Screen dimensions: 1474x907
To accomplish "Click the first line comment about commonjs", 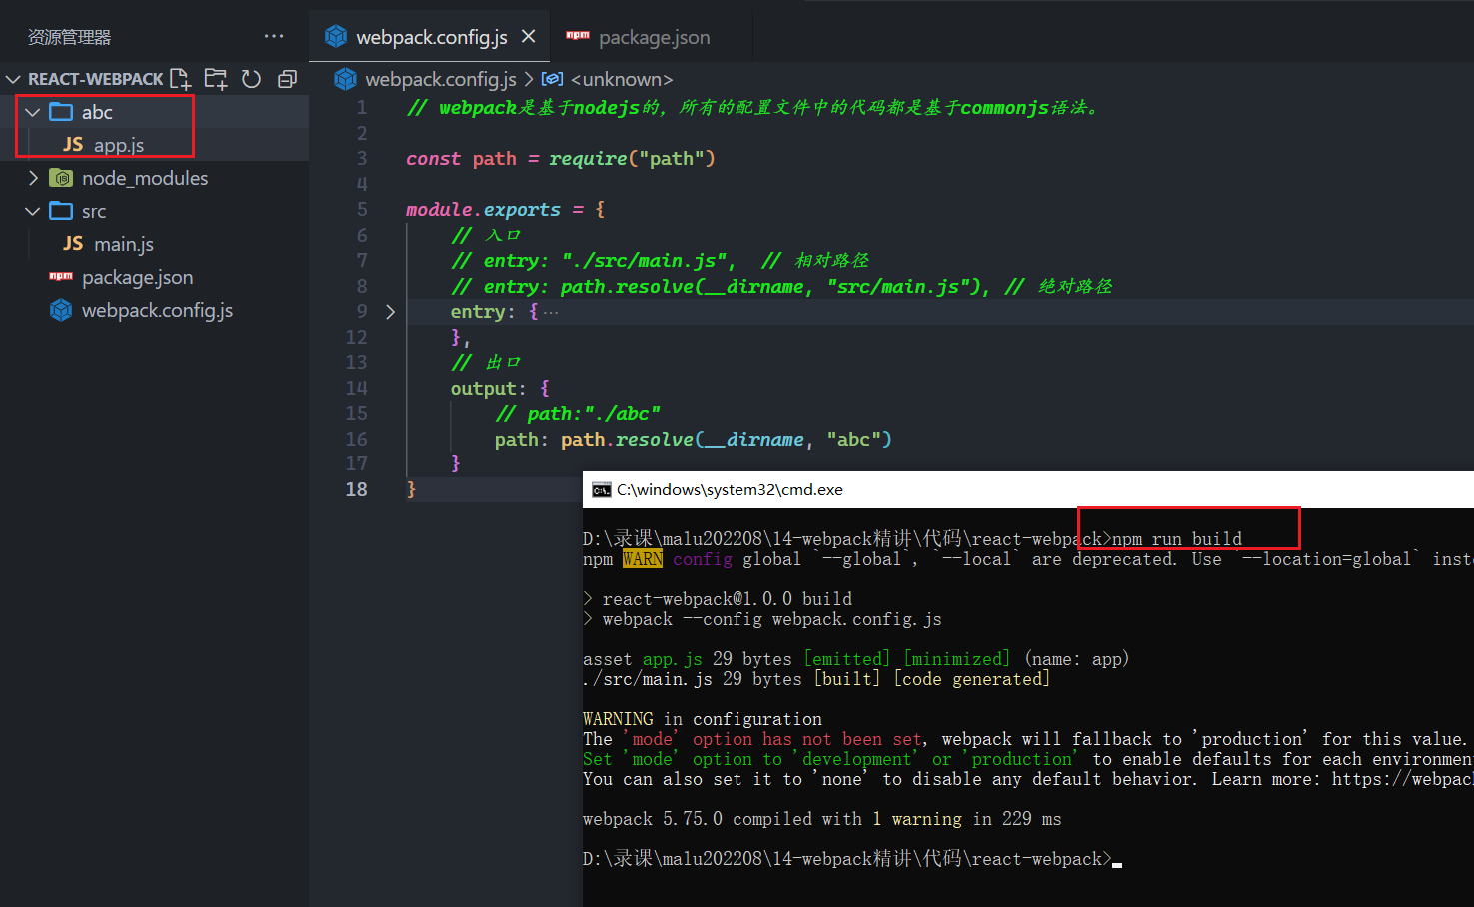I will pyautogui.click(x=754, y=107).
